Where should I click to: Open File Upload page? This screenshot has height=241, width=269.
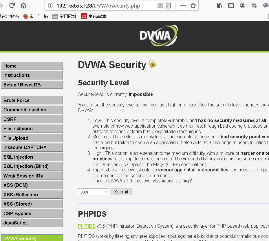coord(32,138)
